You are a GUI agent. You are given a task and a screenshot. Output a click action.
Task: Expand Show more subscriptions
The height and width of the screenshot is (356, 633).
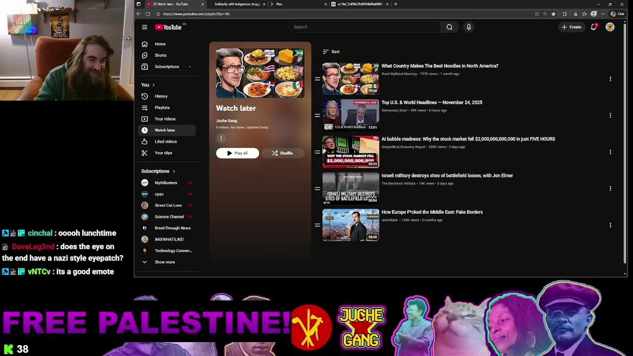tap(168, 262)
